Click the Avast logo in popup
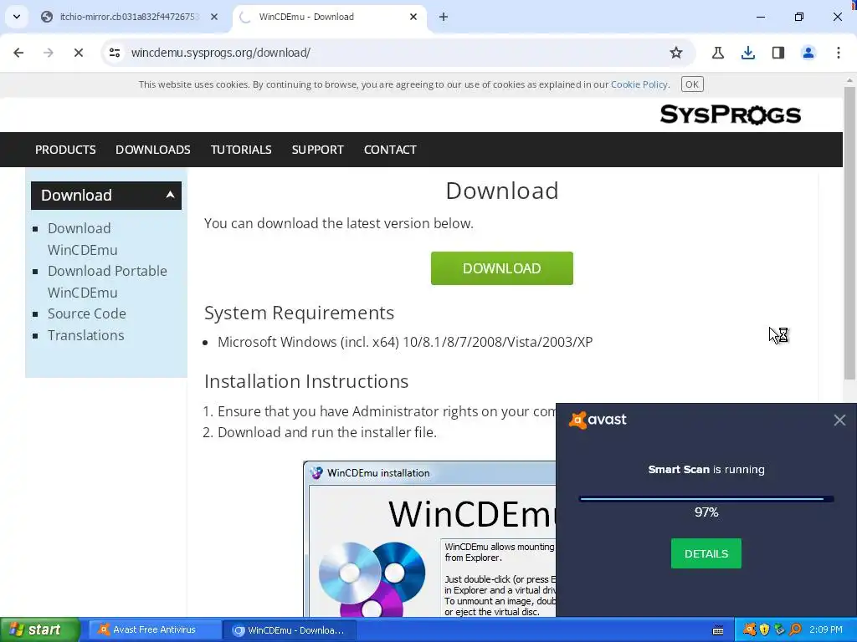The height and width of the screenshot is (642, 857). click(x=598, y=420)
